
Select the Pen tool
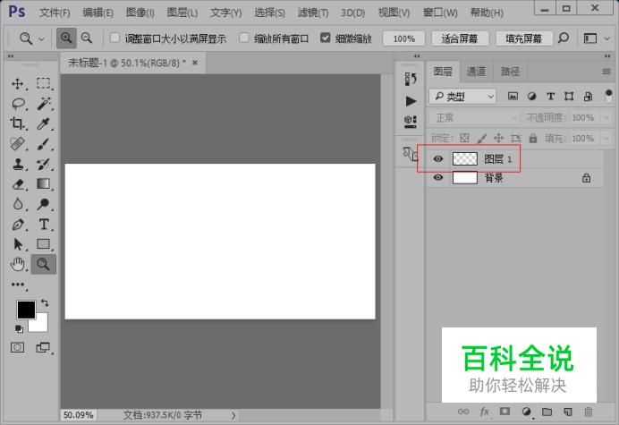tap(17, 225)
